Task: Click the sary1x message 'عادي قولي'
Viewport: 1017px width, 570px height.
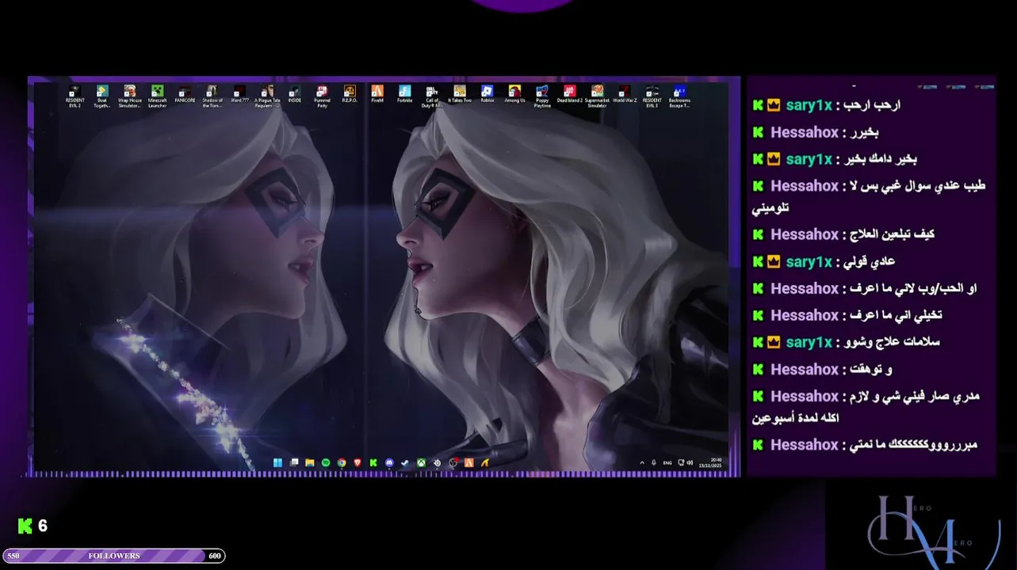Action: coord(869,261)
